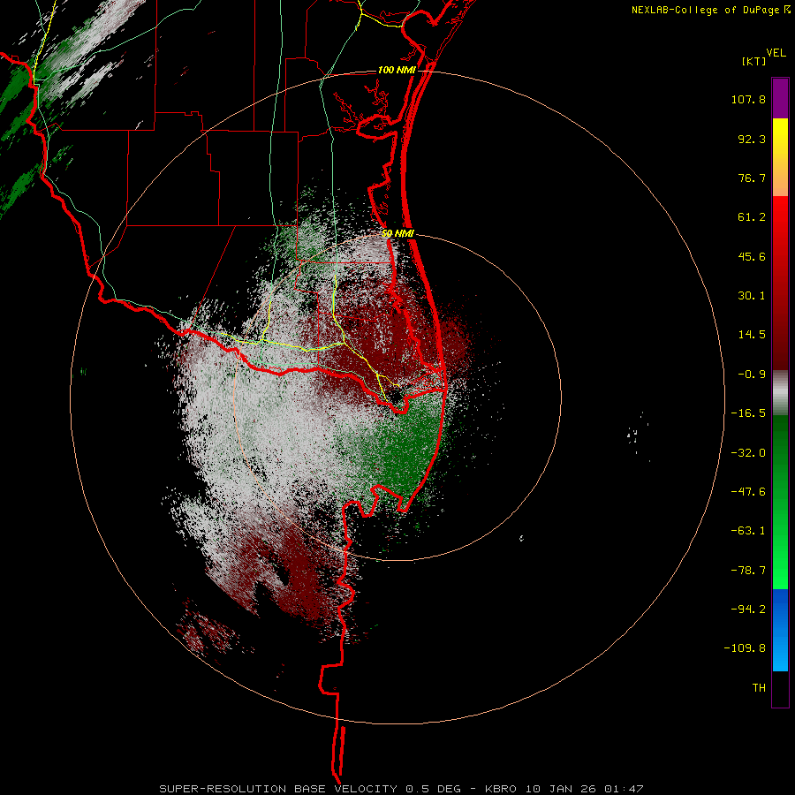Screen dimensions: 795x795
Task: Click the TH legend label
Action: tap(759, 688)
